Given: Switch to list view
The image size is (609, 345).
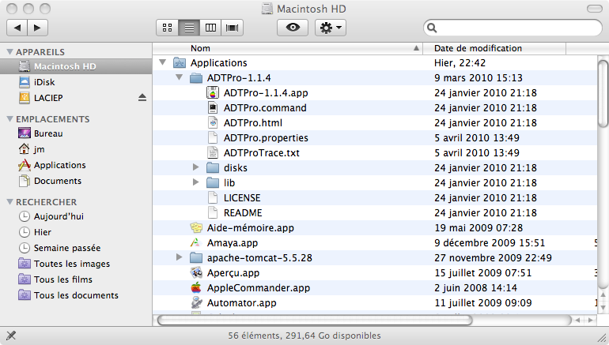Looking at the screenshot, I should (189, 28).
